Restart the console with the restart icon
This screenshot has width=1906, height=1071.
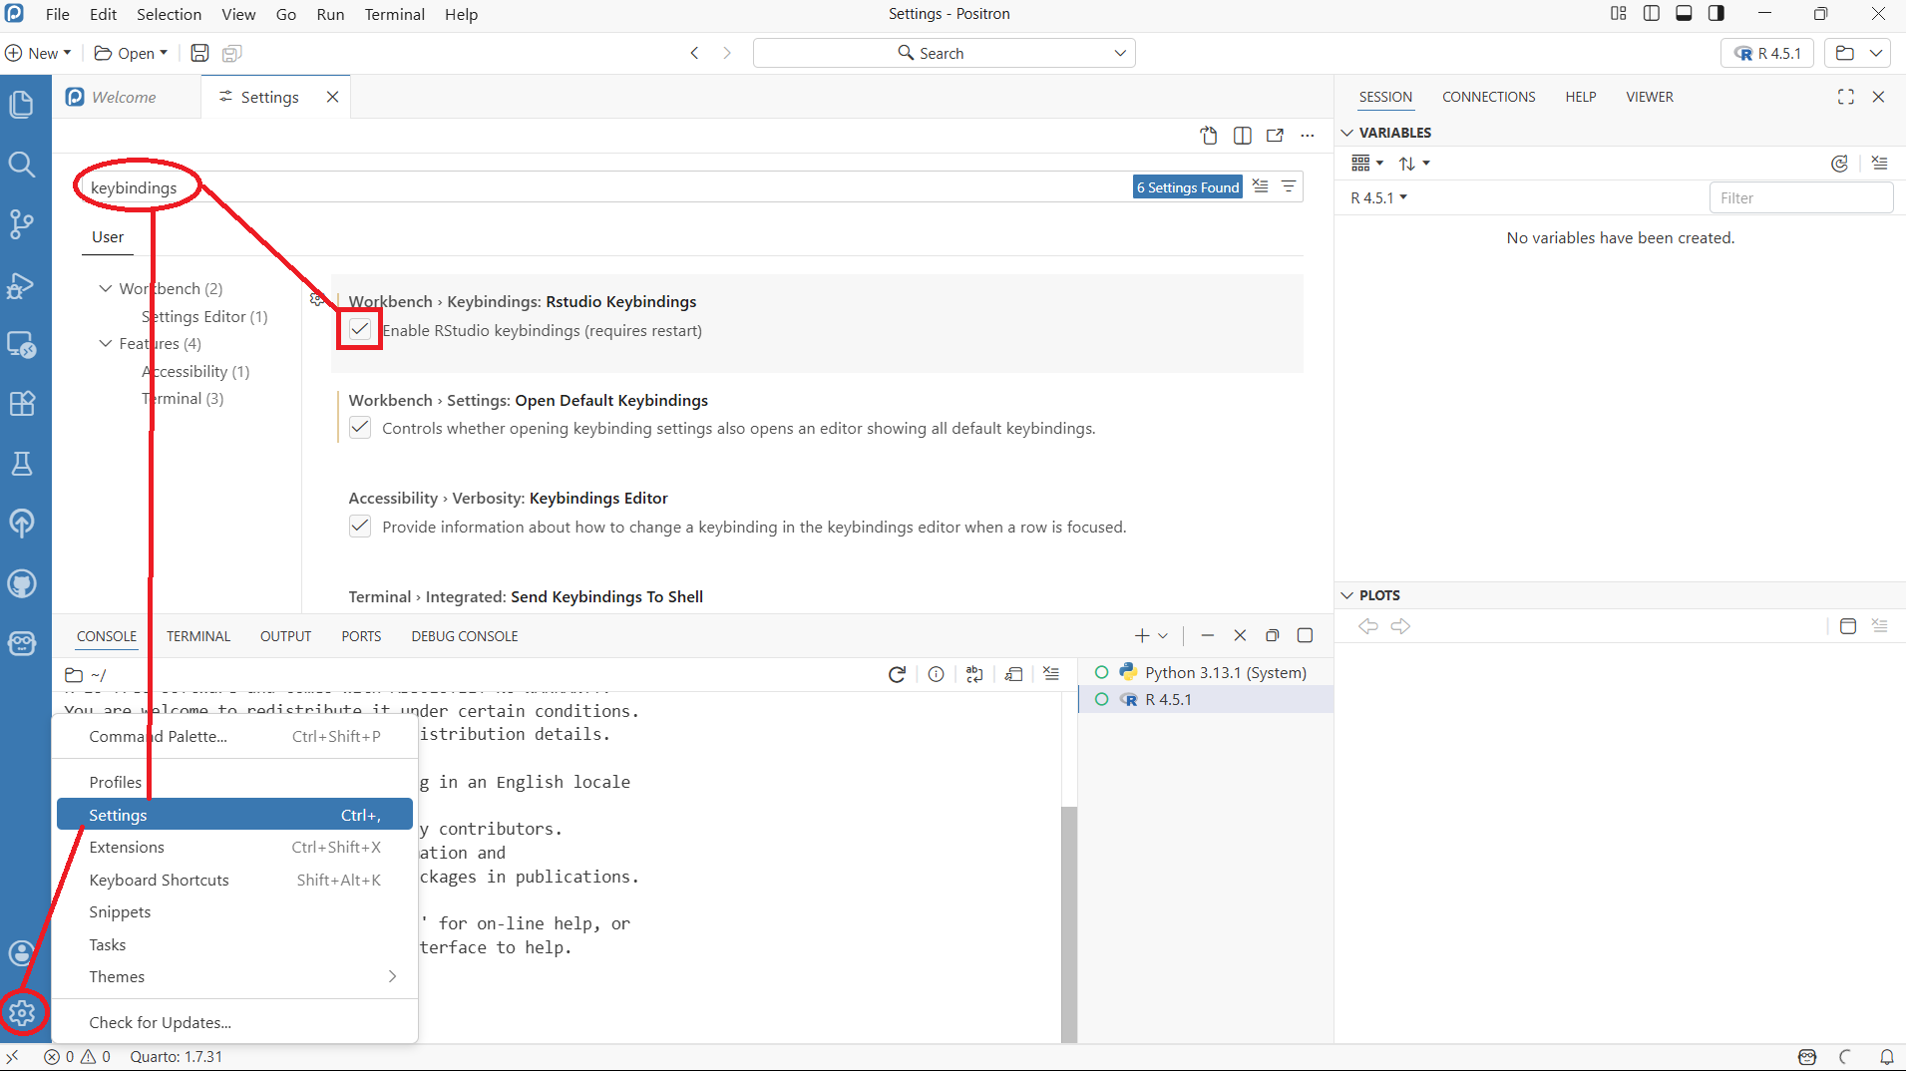897,675
